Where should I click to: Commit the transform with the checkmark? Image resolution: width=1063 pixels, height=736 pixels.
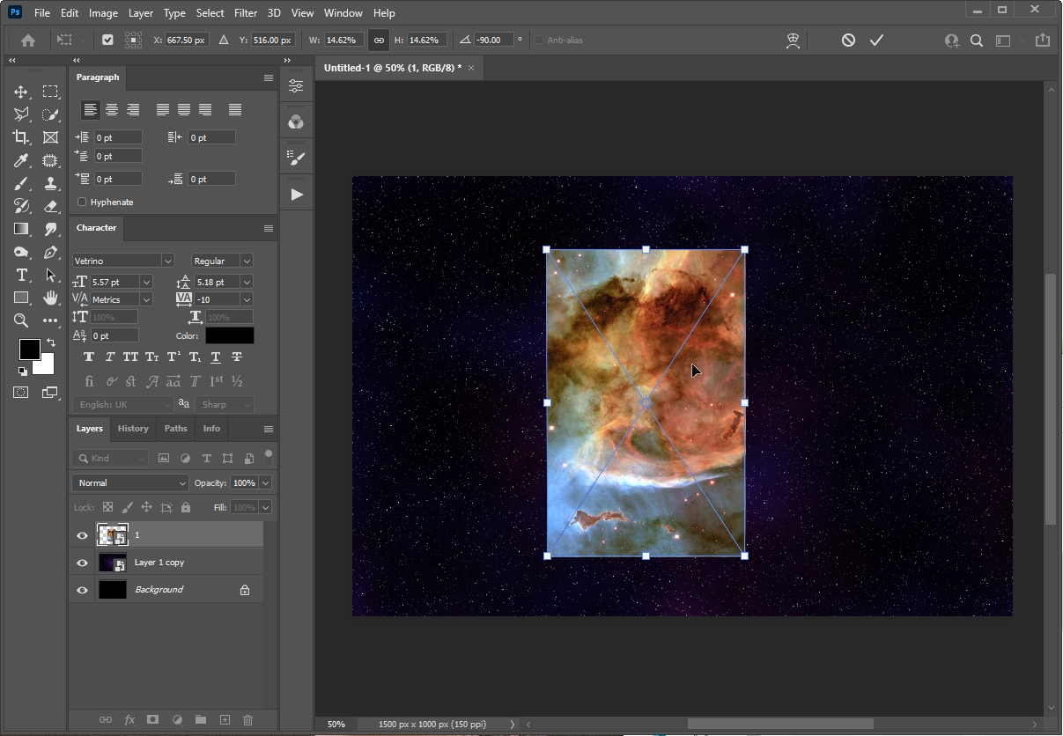[876, 40]
